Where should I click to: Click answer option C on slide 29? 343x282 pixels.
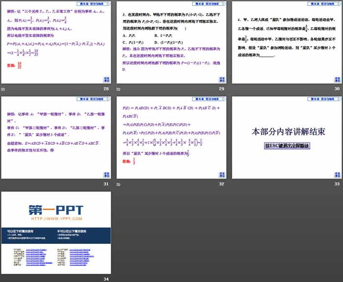(133, 43)
